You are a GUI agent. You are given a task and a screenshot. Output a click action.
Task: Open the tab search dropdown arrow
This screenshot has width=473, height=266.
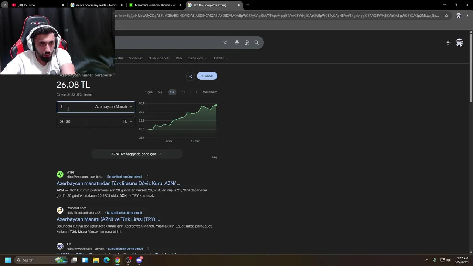[x=5, y=5]
